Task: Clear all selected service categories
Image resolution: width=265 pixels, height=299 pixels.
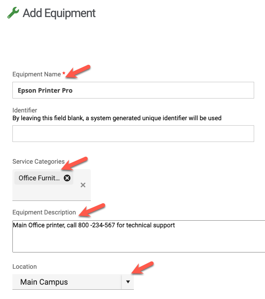Action: (x=83, y=185)
